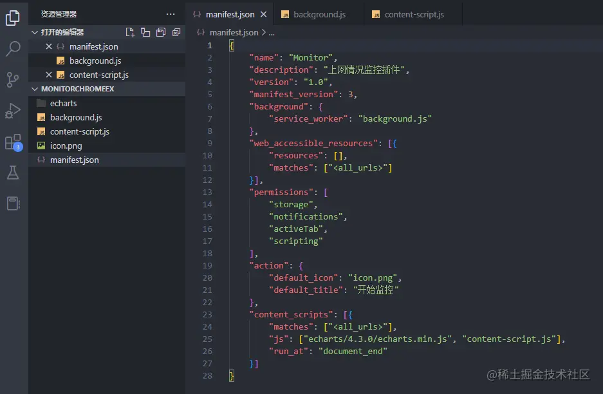The image size is (603, 394).
Task: Click the "service_worker" key
Action: [x=308, y=119]
